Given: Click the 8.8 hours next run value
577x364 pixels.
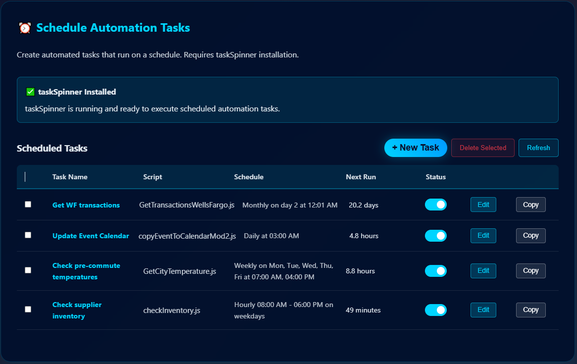Looking at the screenshot, I should click(x=360, y=271).
